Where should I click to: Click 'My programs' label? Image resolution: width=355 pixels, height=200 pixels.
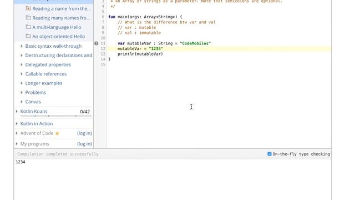(34, 144)
